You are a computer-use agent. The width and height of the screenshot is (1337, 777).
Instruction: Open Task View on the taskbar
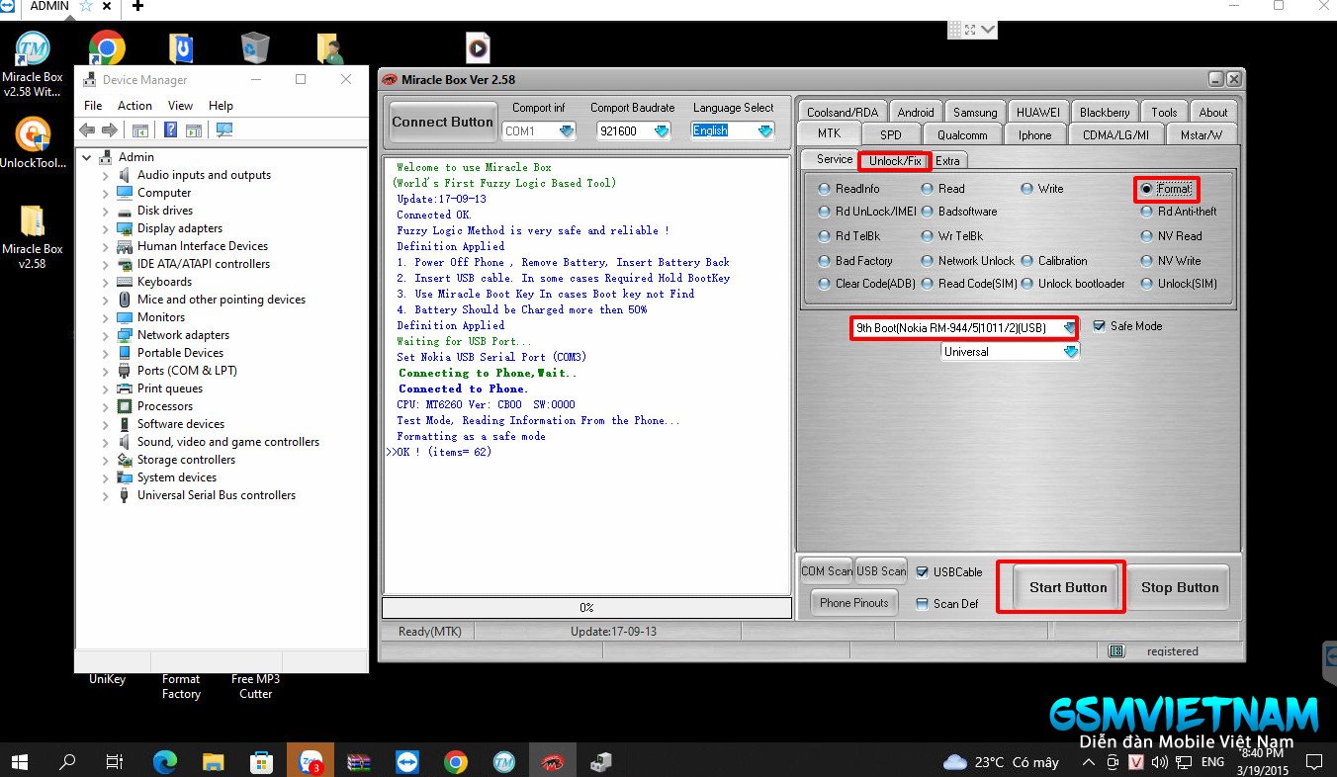[115, 761]
